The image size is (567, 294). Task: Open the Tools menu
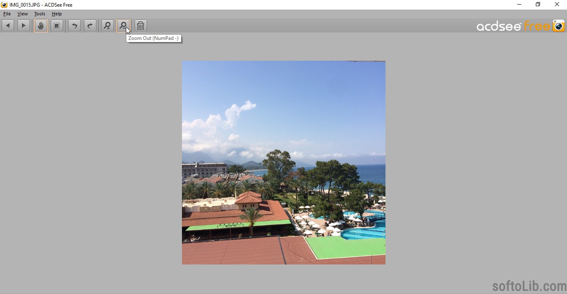[x=40, y=14]
